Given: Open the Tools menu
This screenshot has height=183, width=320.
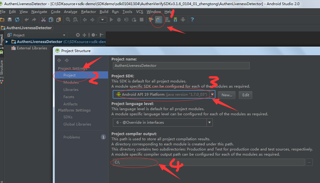Looking at the screenshot, I should pyautogui.click(x=127, y=12).
